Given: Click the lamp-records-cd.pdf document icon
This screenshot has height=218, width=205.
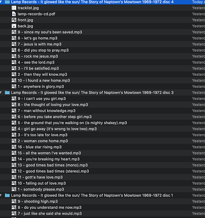Looking at the screenshot, I should (x=14, y=14).
